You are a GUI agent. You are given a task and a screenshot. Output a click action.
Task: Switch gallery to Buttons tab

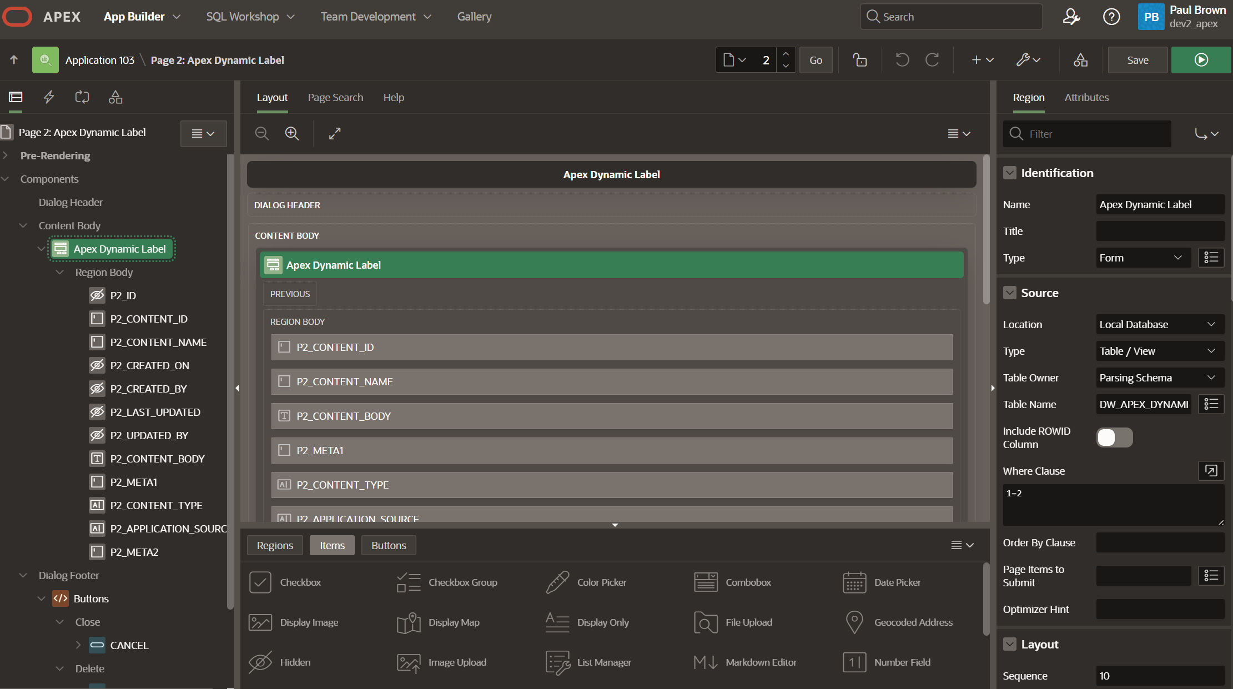click(389, 545)
